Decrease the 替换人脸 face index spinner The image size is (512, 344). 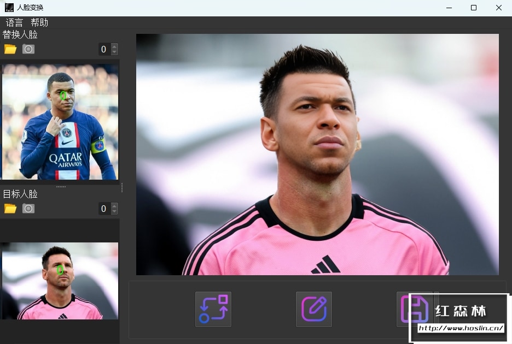[114, 52]
